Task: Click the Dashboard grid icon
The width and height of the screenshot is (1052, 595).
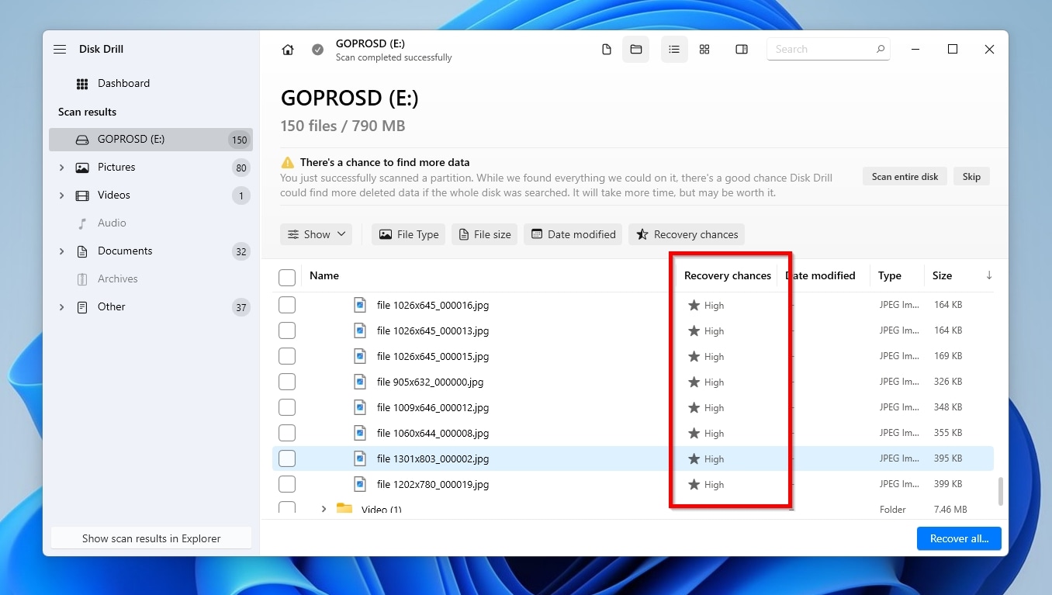Action: tap(82, 84)
